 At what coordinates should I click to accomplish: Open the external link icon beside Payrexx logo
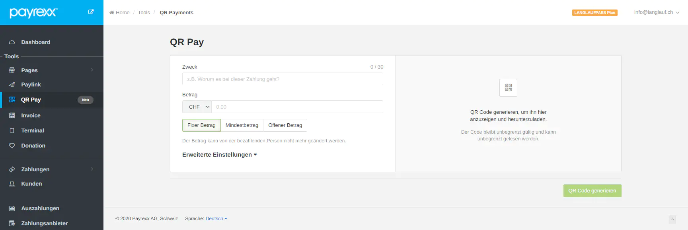point(91,12)
